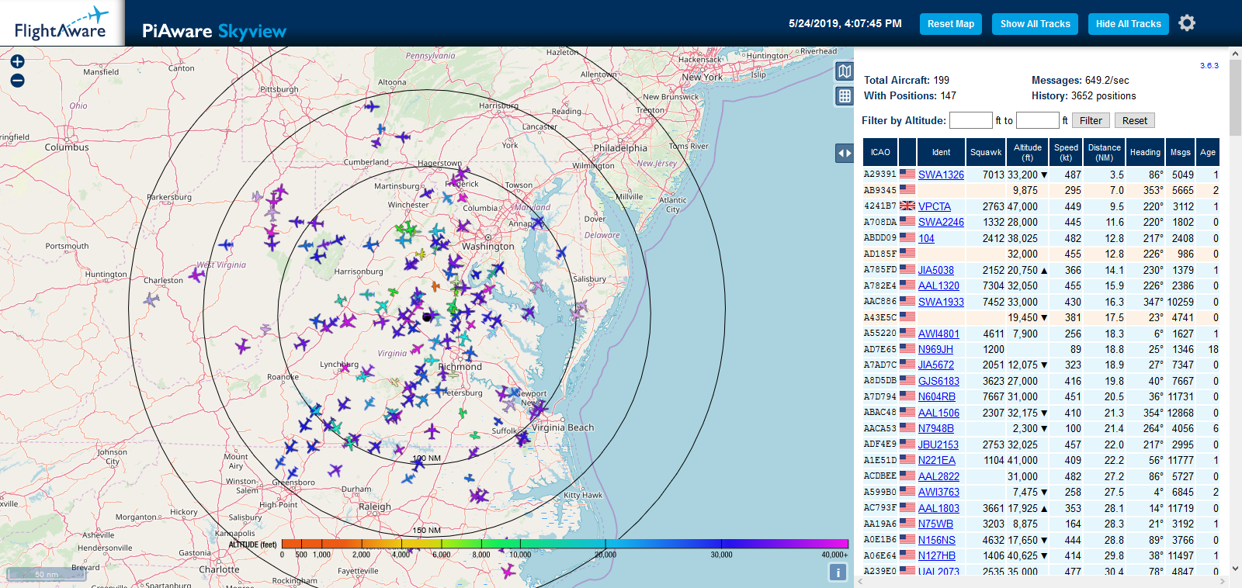This screenshot has height=588, width=1242.
Task: Select the black aircraft marker near map center
Action: [426, 317]
